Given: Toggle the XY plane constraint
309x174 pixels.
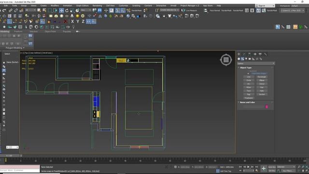Looking at the screenshot, I should 88,21.
